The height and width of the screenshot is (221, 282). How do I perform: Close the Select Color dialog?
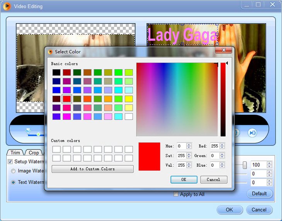coord(223,50)
